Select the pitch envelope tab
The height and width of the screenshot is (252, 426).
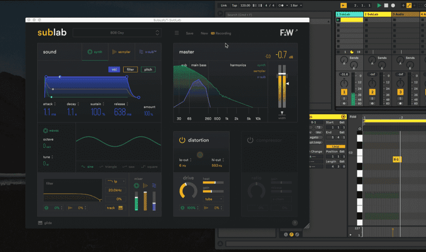pos(148,70)
